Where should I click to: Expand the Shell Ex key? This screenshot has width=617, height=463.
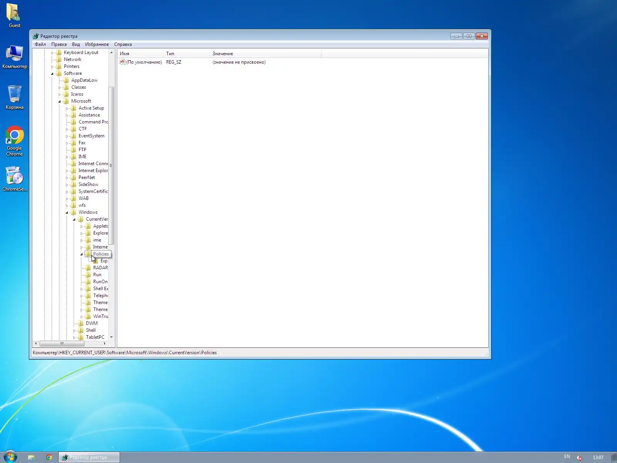81,289
